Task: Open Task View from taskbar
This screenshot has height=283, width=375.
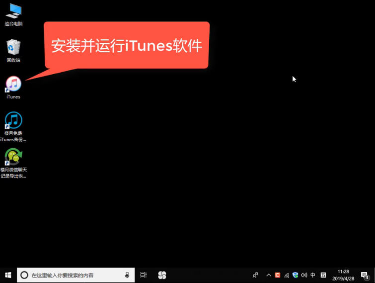Action: pyautogui.click(x=143, y=275)
